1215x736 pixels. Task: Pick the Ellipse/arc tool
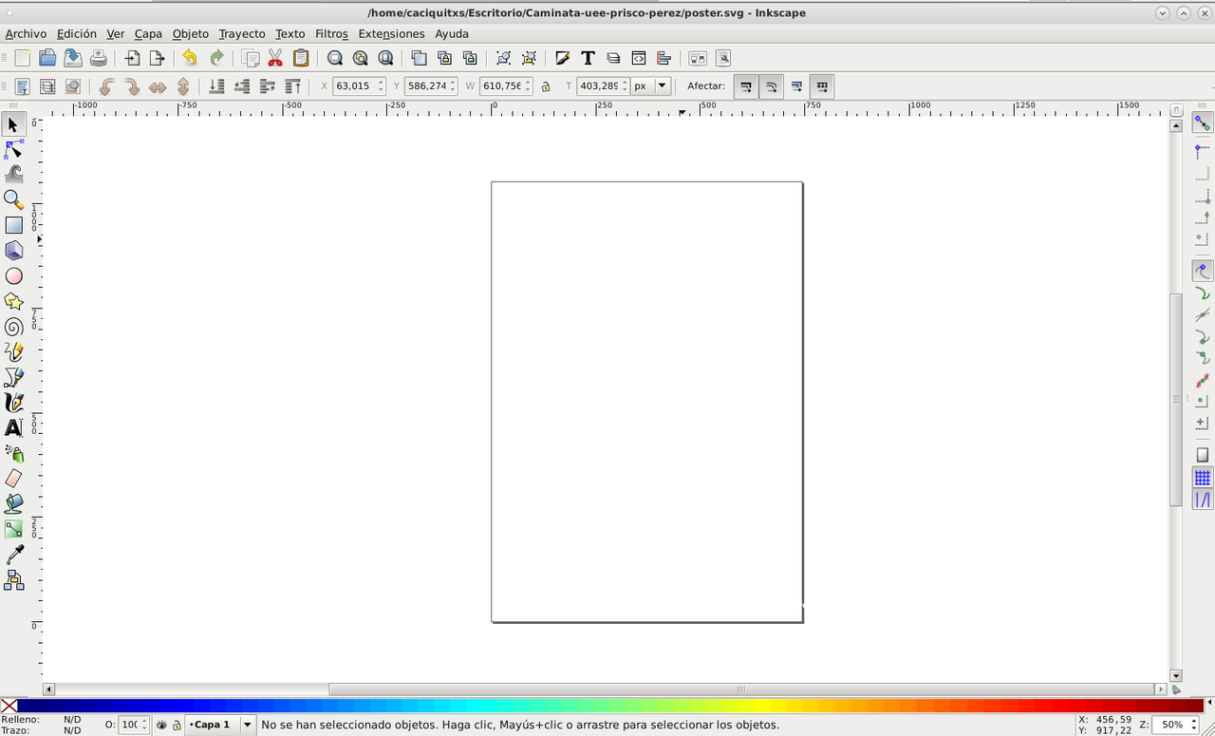13,274
